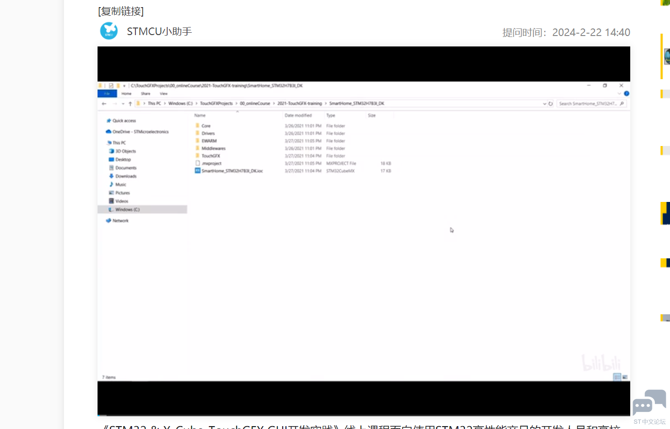Screen dimensions: 670x429
Task: Sort by Date modified column header
Action: 298,115
